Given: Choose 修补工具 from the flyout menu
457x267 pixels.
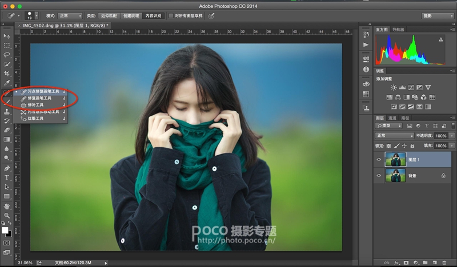Looking at the screenshot, I should tap(35, 105).
